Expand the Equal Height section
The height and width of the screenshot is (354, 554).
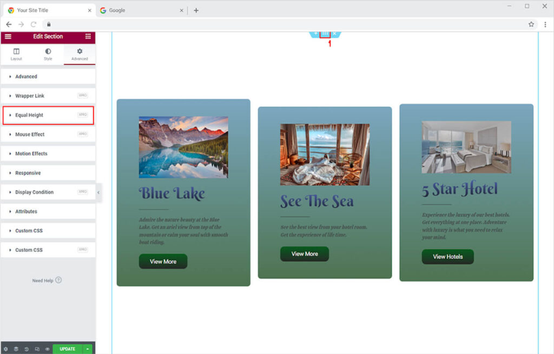point(48,115)
